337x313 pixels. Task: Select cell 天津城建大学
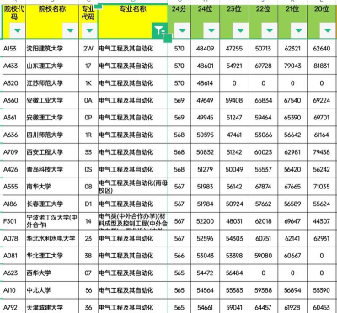52,306
